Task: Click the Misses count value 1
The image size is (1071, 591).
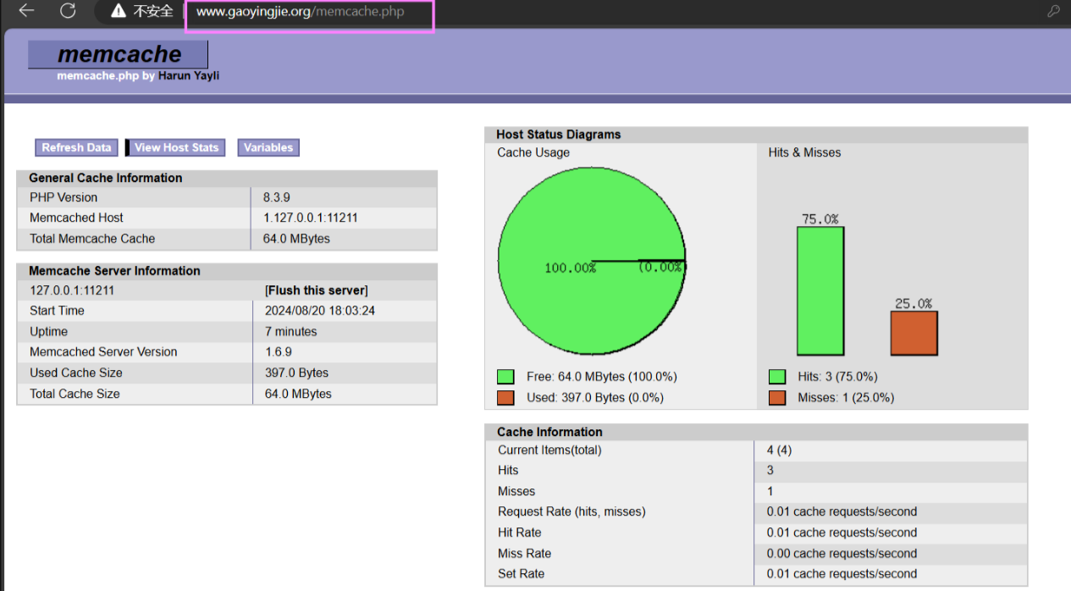Action: pos(770,492)
